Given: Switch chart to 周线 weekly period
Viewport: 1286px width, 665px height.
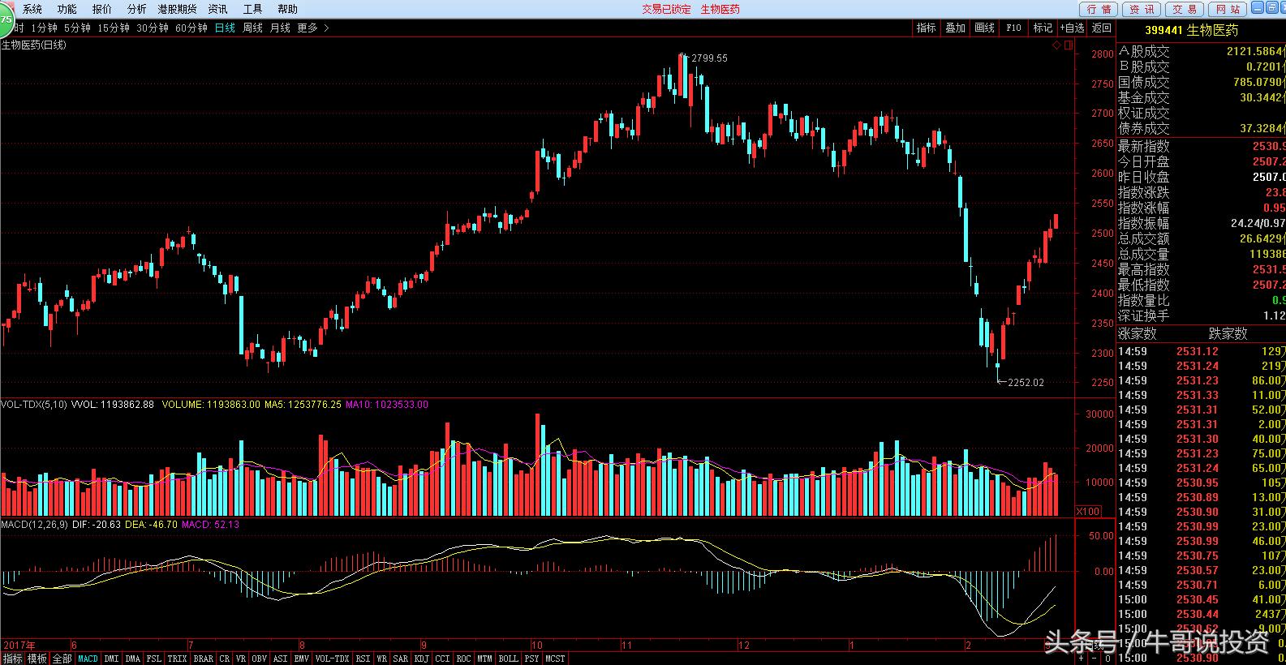Looking at the screenshot, I should coord(252,28).
